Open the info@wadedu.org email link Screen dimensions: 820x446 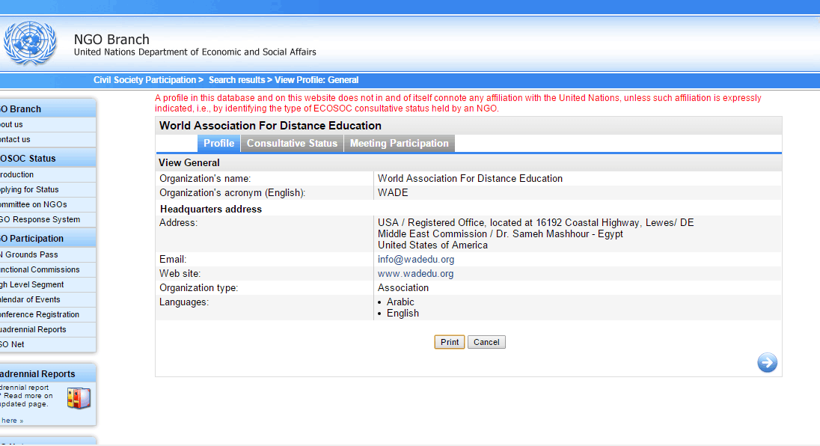(x=415, y=260)
